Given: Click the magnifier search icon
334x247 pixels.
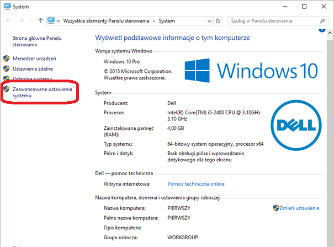Looking at the screenshot, I should (x=322, y=21).
